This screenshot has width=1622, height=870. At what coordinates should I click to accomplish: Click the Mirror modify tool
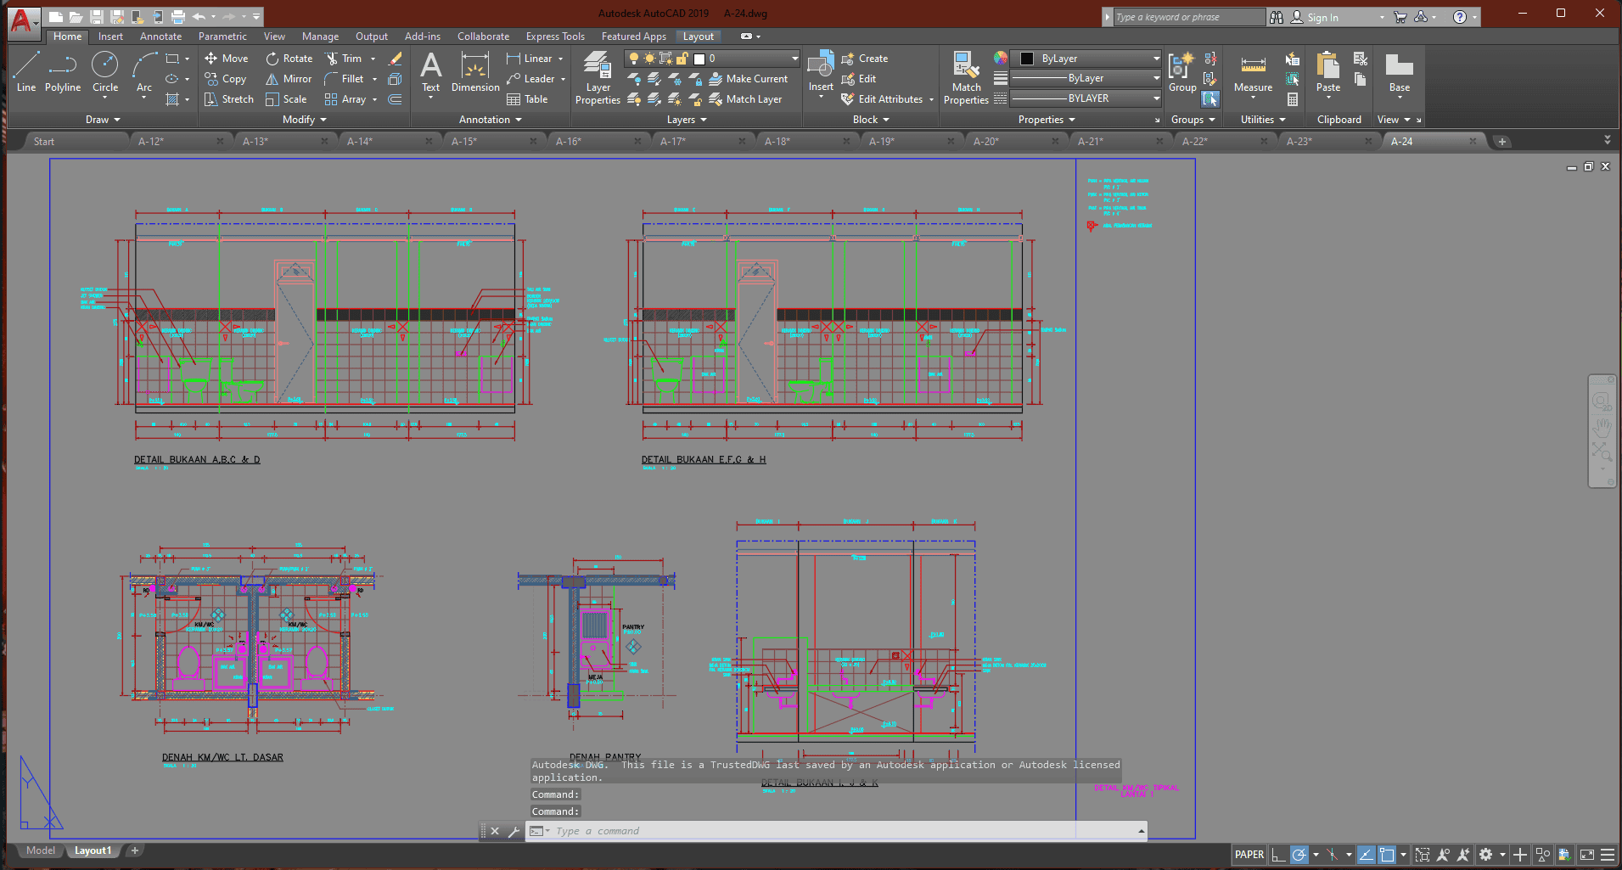(x=289, y=79)
